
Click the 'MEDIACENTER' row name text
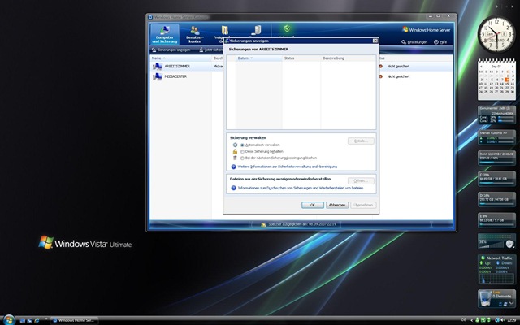[175, 76]
